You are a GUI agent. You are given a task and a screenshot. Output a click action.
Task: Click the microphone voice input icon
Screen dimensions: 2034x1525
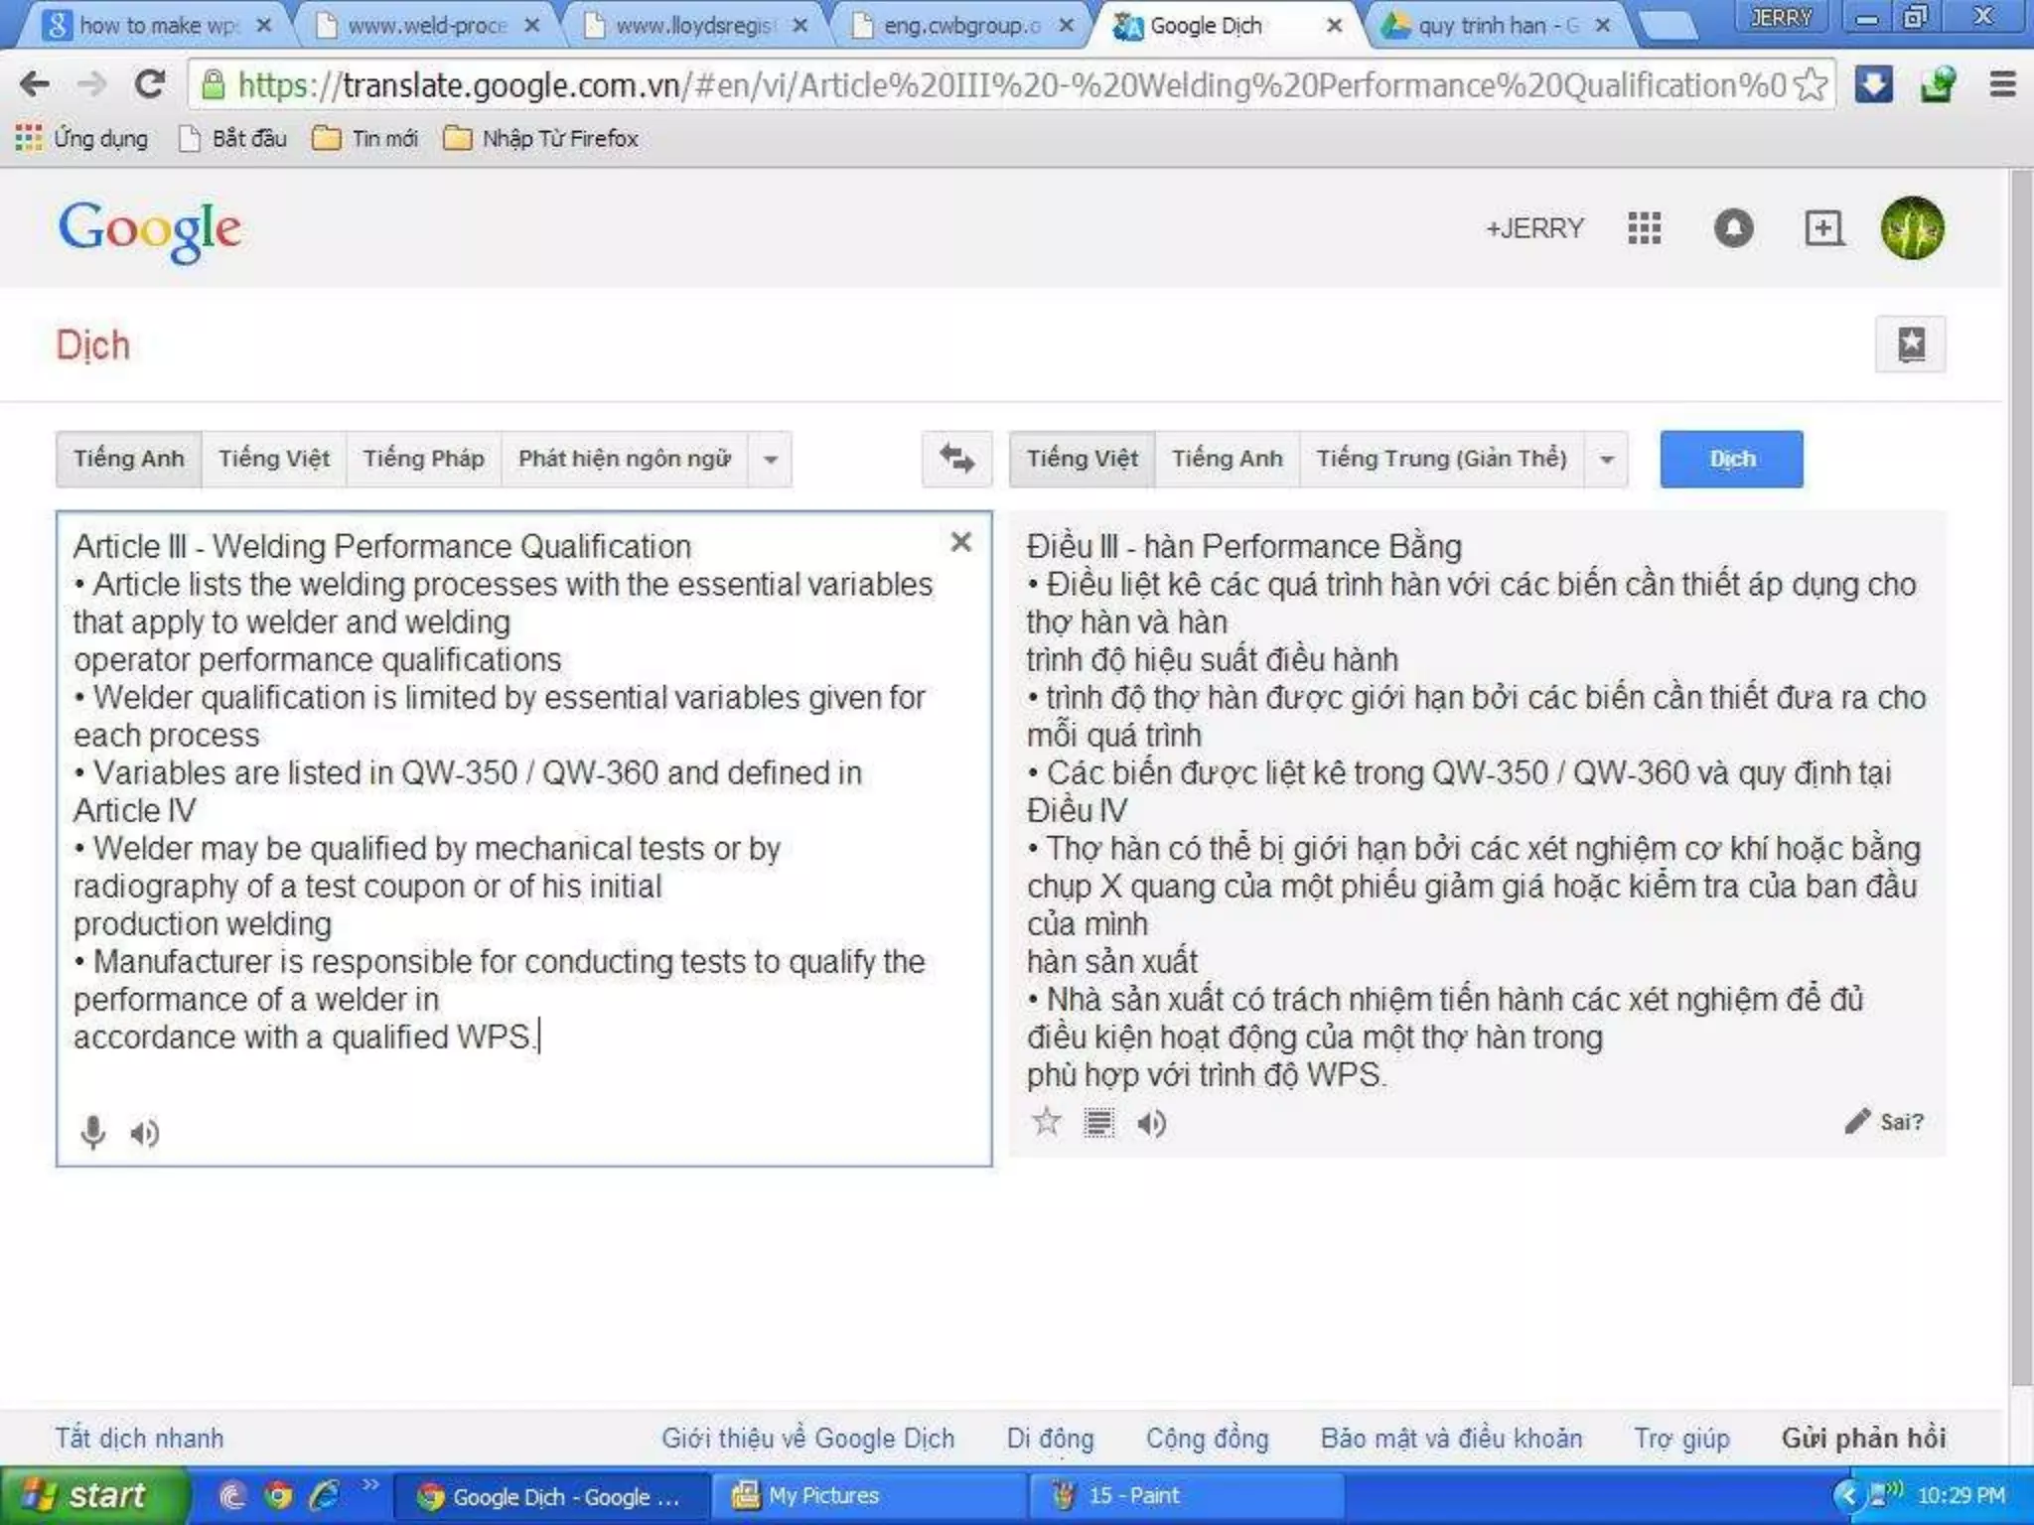[92, 1132]
